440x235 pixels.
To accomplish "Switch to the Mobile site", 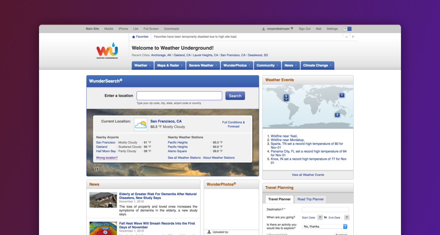I will point(109,29).
